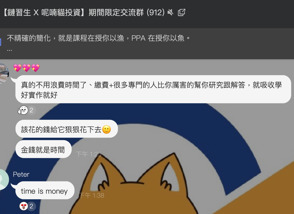The image size is (294, 214).
Task: Click the smiley emoji in the message
Action: [x=106, y=129]
